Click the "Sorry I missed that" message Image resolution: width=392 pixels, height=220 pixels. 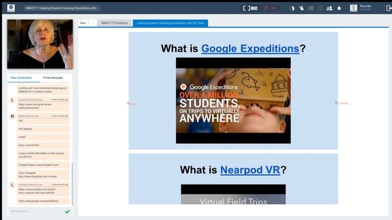coord(43,145)
